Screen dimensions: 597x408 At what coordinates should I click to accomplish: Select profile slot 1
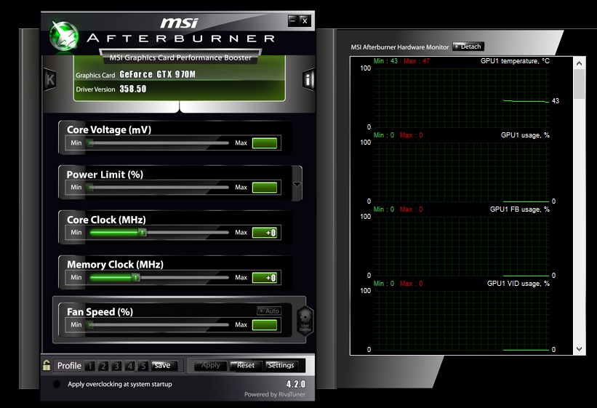click(90, 366)
